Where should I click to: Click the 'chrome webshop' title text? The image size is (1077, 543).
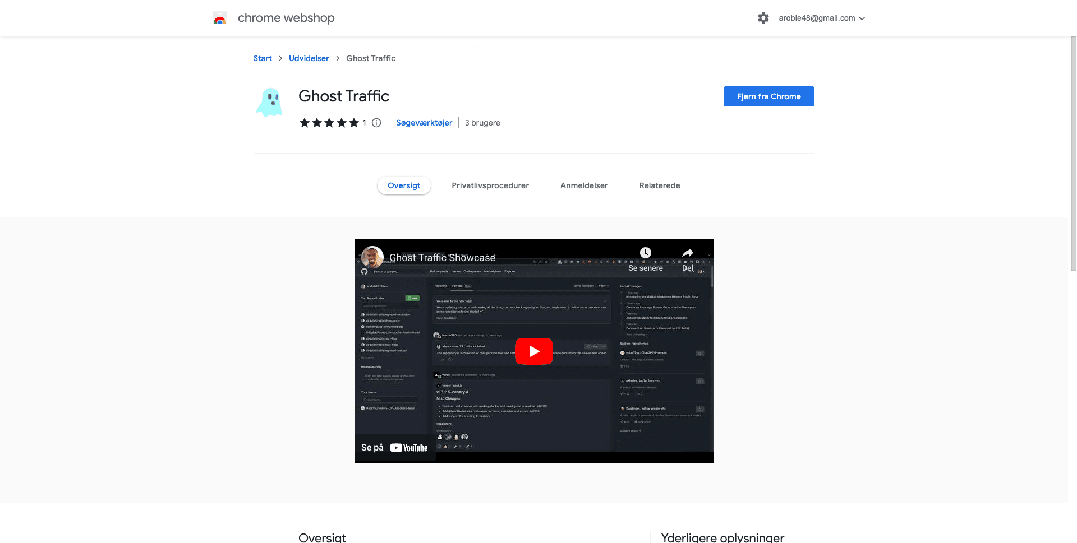pos(286,18)
